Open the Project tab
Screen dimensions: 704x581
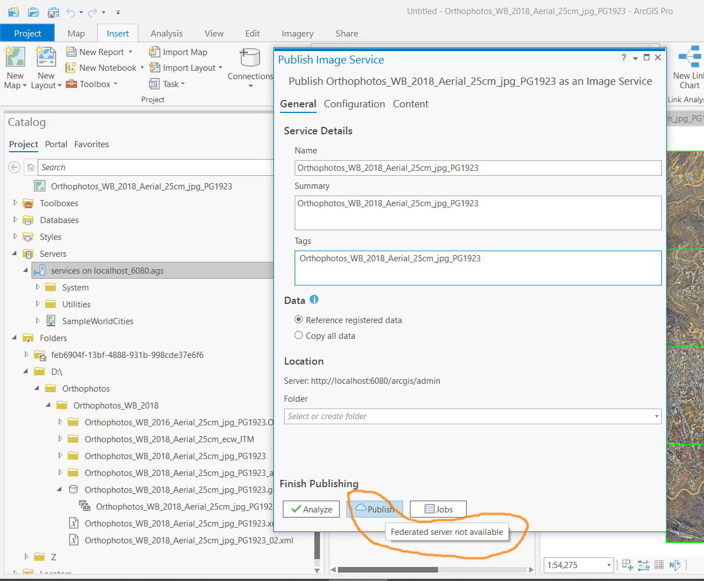(x=28, y=33)
